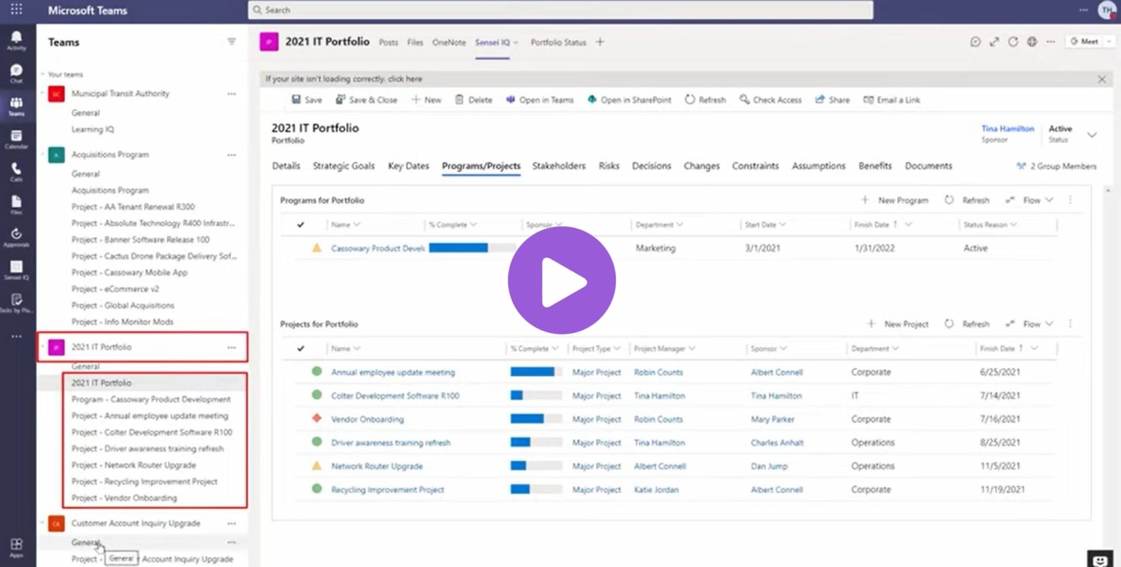Open tab in website globe icon

(x=1032, y=42)
